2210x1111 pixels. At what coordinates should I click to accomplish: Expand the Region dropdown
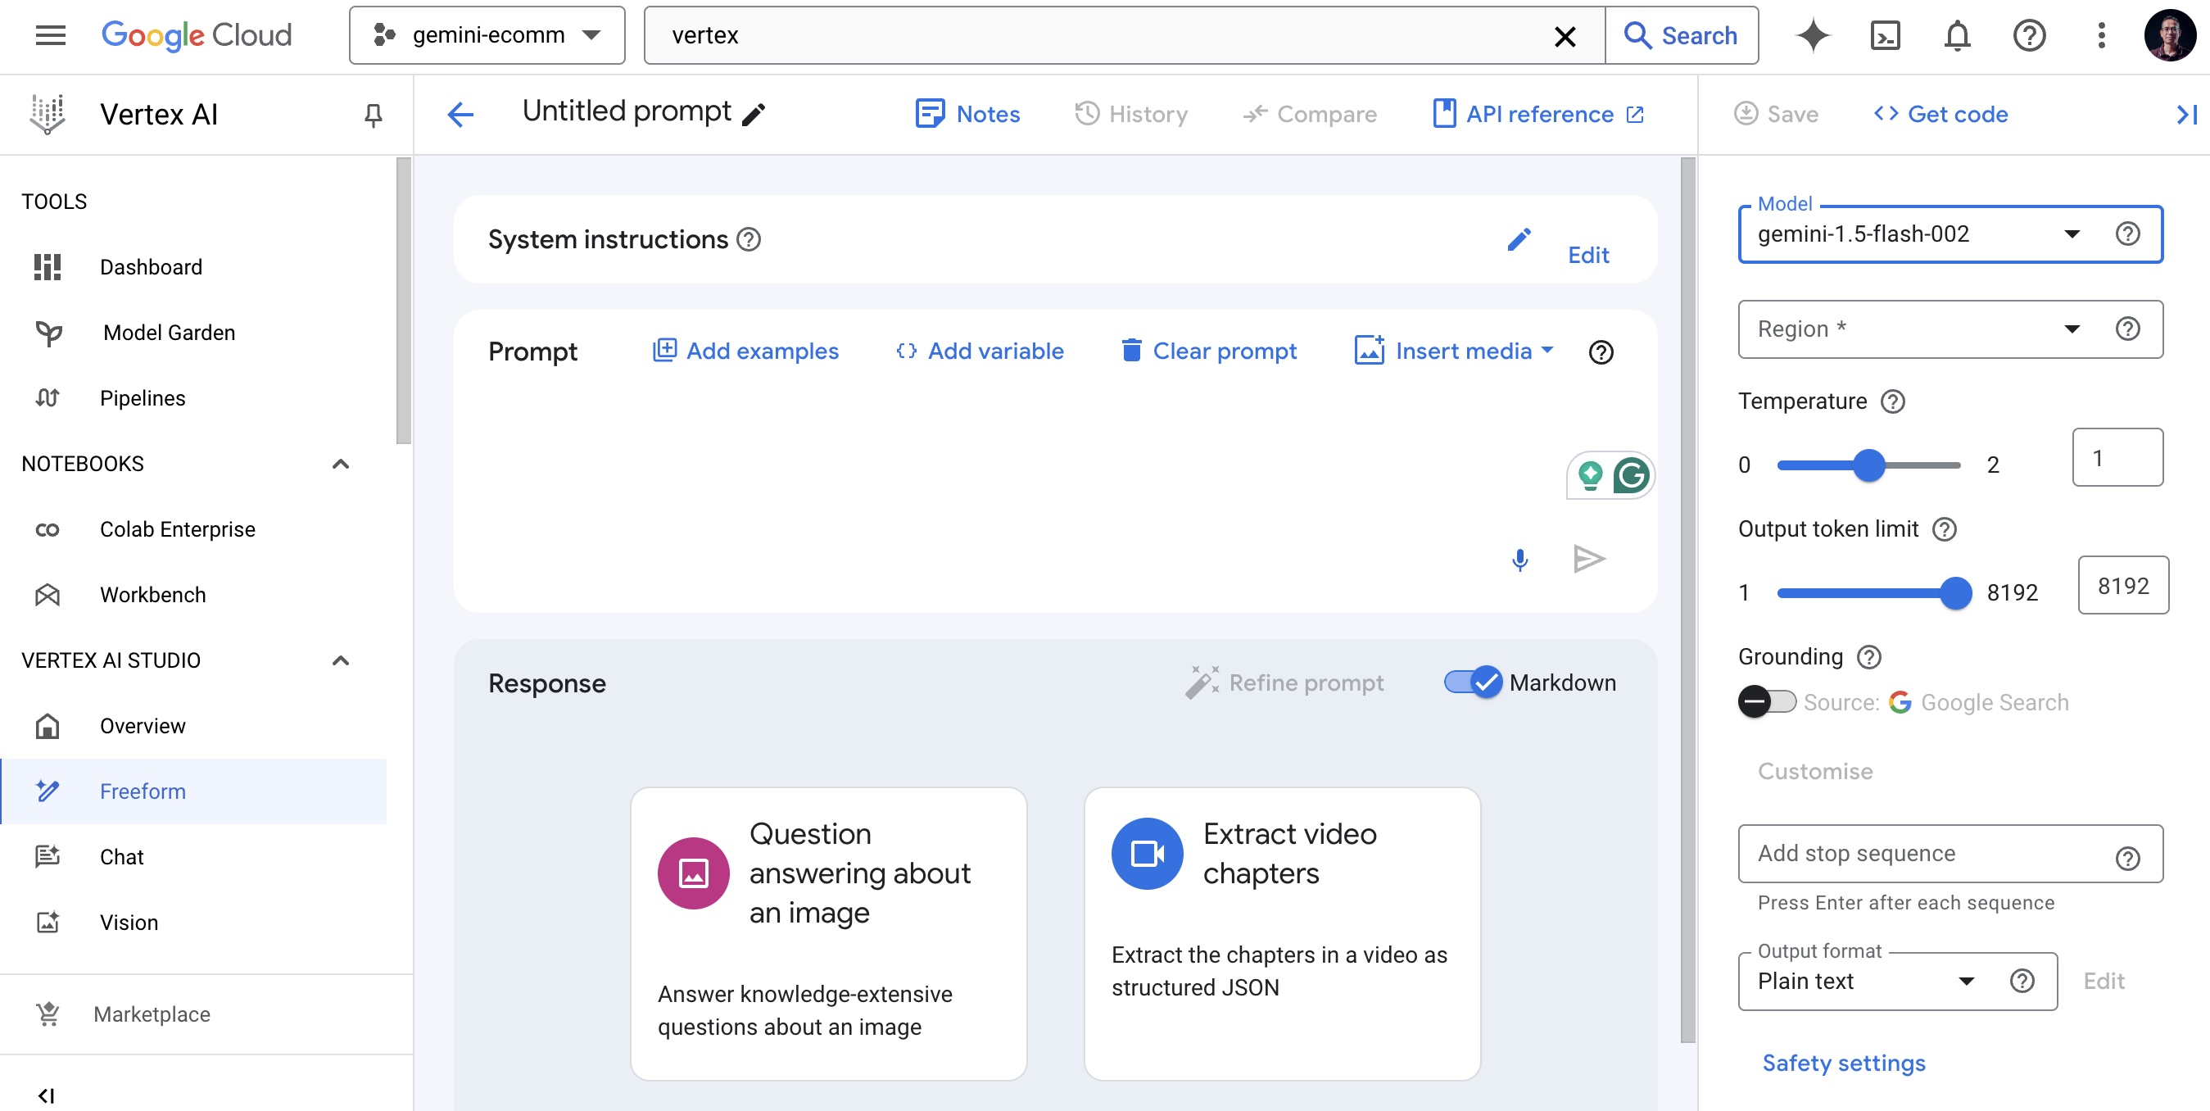[x=1913, y=329]
